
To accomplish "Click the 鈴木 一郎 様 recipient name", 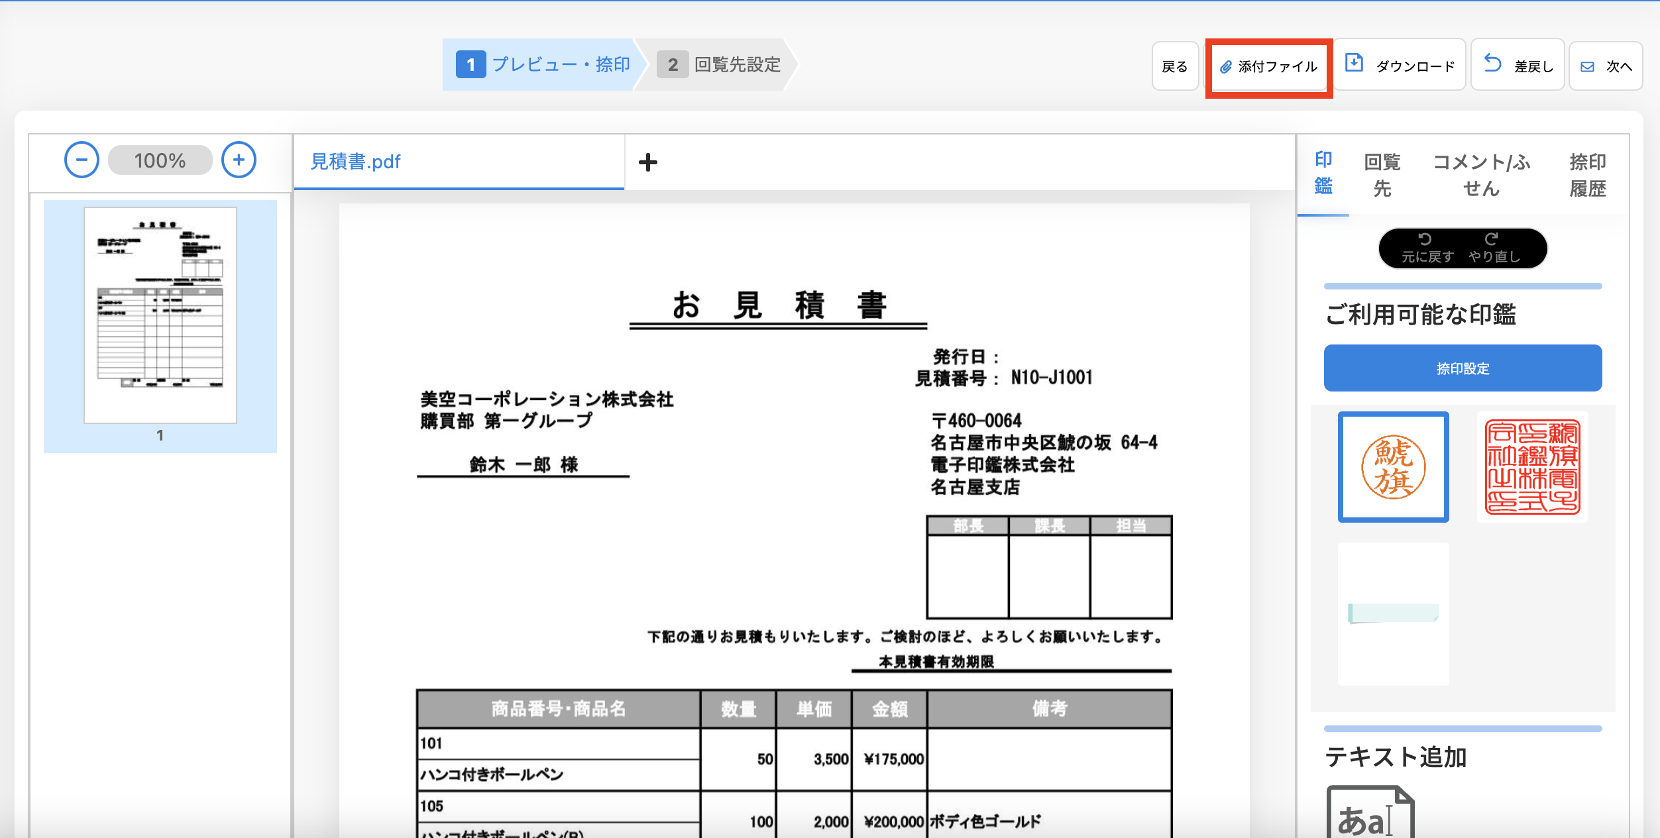I will (x=524, y=464).
